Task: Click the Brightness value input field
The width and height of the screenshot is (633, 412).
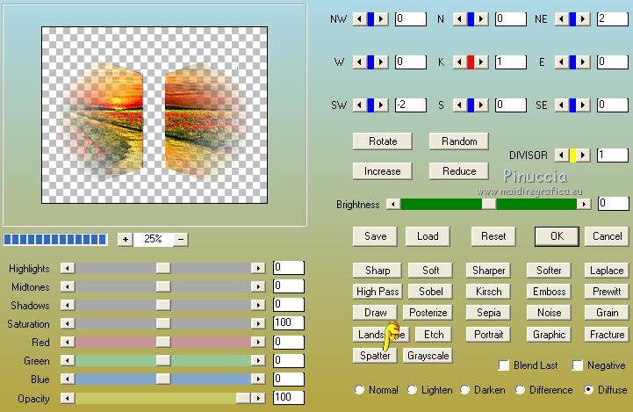Action: coord(613,204)
